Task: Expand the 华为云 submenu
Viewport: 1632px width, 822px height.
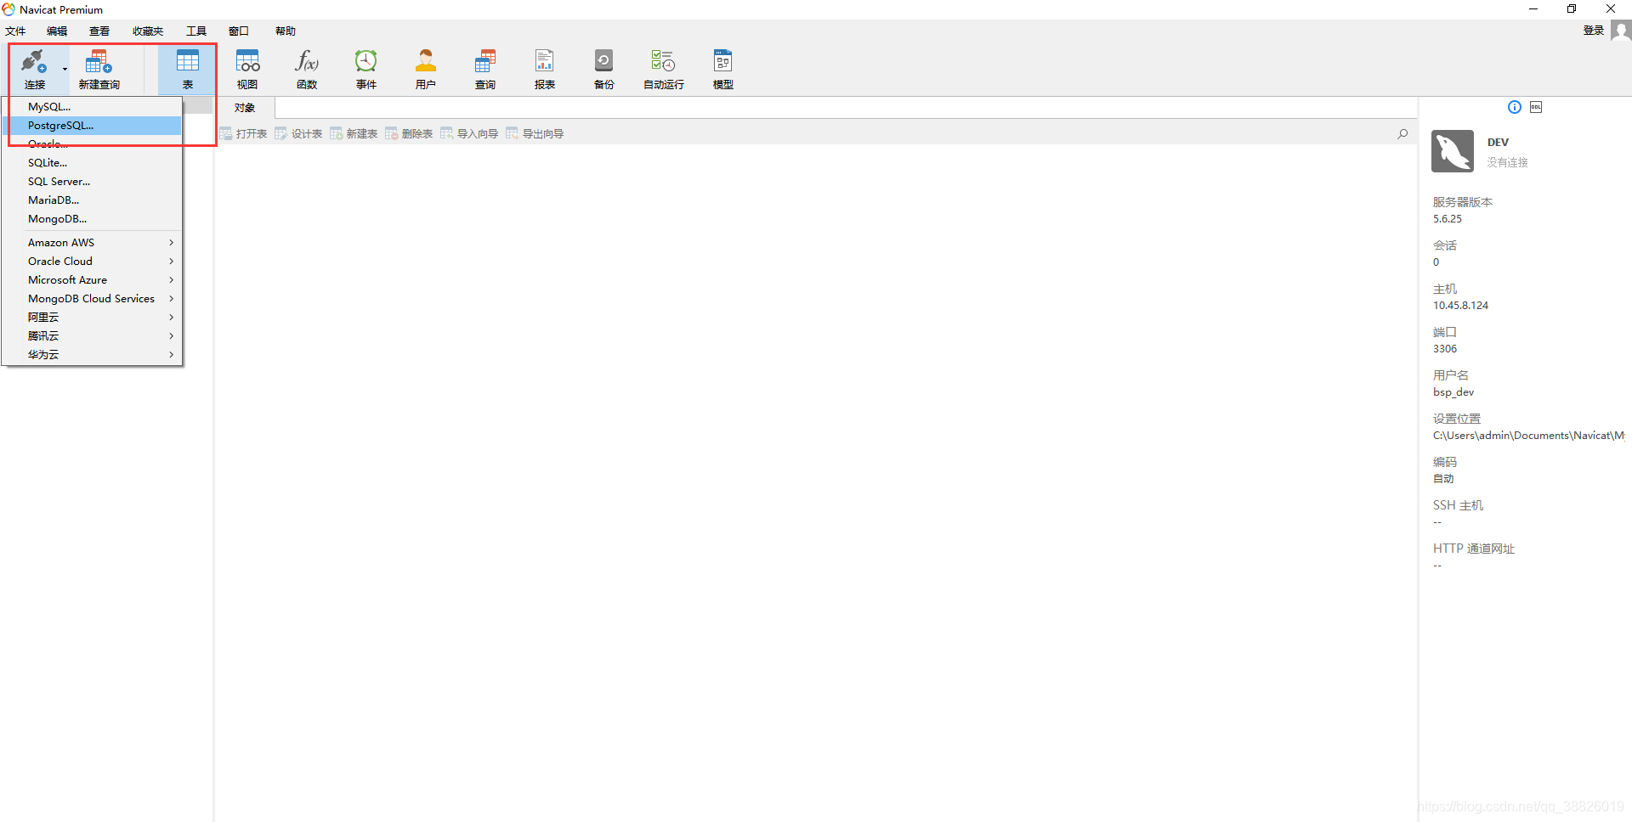Action: click(x=92, y=355)
